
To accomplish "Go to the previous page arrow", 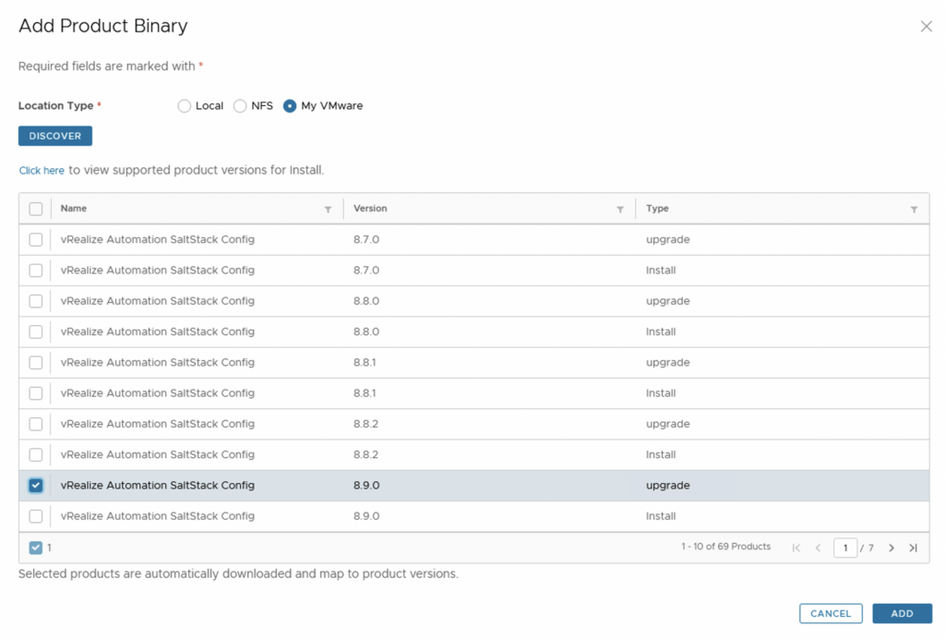I will click(x=818, y=548).
